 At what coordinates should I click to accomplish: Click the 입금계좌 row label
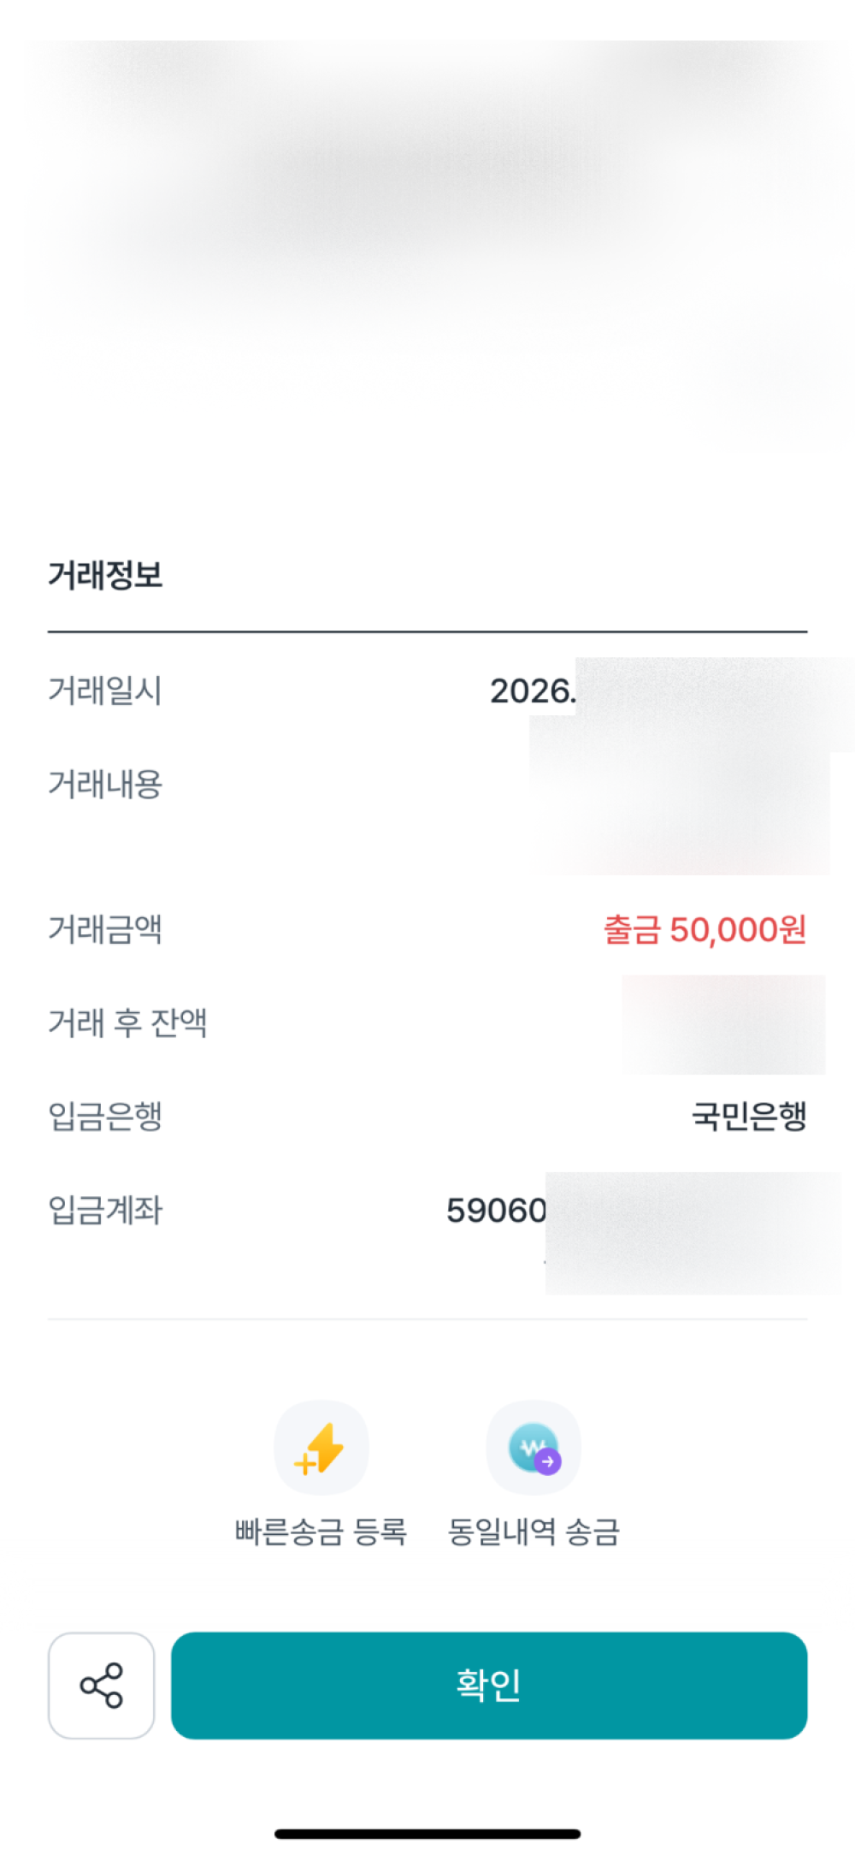pos(105,1210)
